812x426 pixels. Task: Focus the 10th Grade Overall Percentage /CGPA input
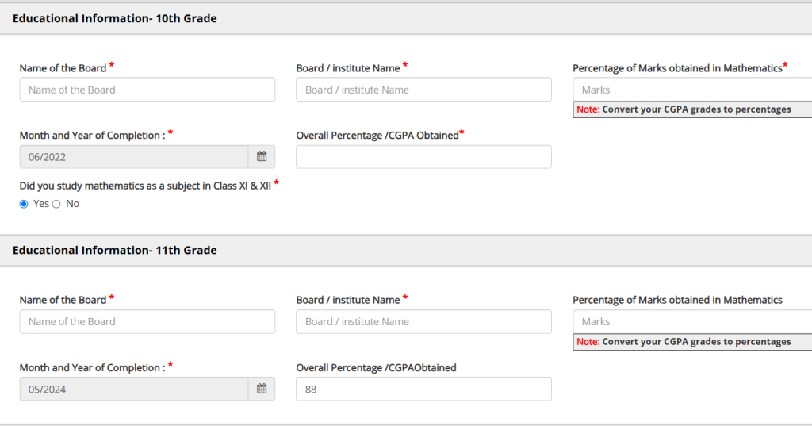423,157
